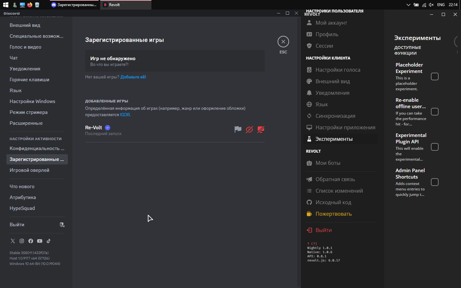This screenshot has height=288, width=461.
Task: Select "Настройки Windows" in Discord sidebar
Action: tap(37, 101)
